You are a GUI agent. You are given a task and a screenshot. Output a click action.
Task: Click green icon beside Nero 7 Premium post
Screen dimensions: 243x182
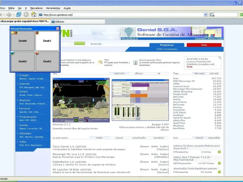[219, 163]
